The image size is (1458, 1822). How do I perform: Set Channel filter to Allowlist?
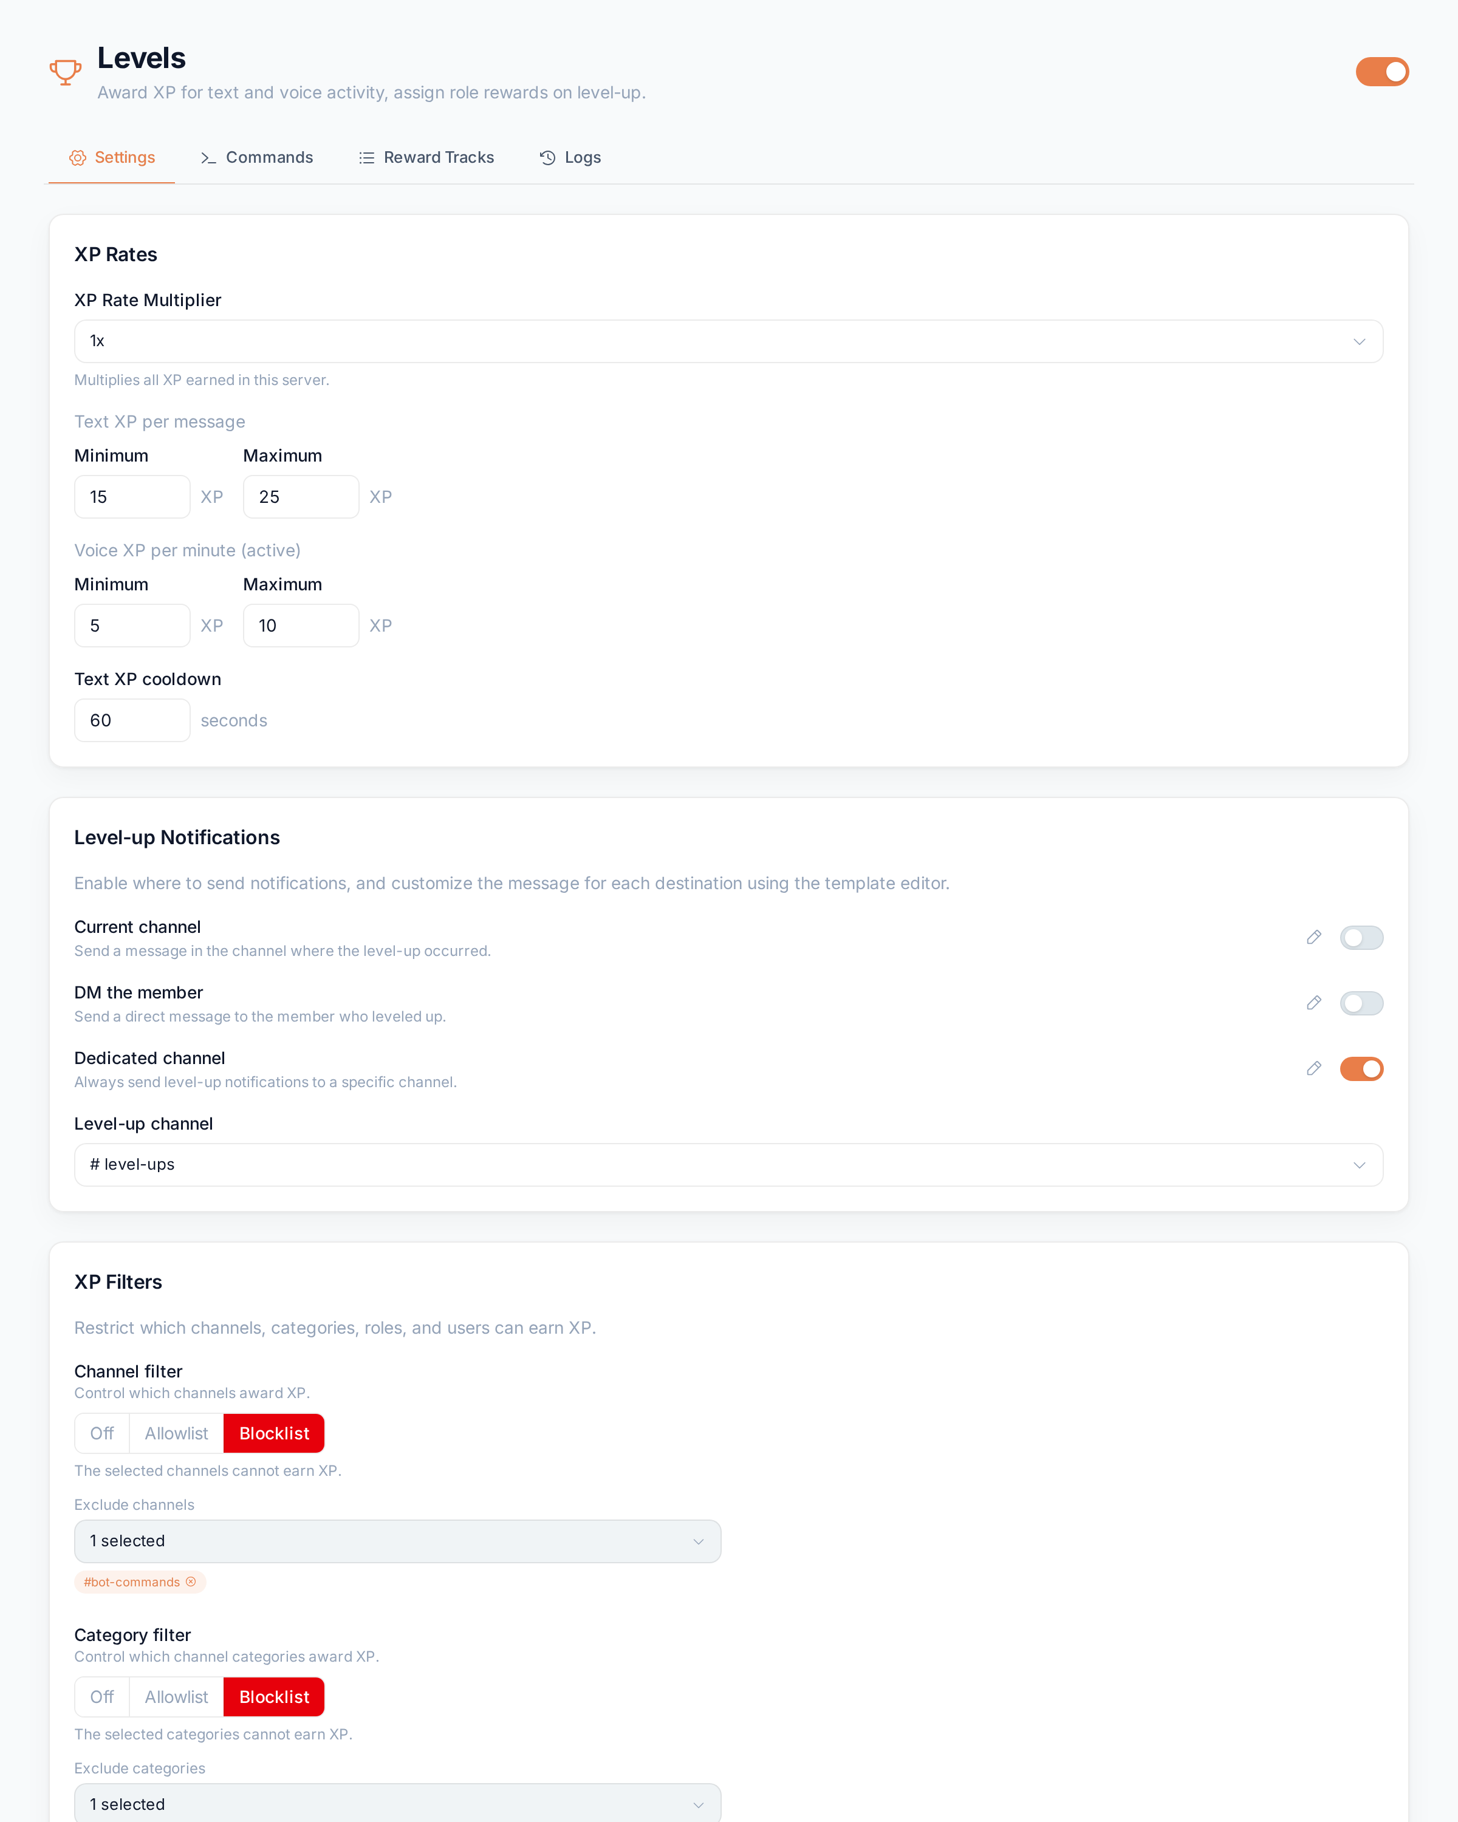coord(177,1433)
